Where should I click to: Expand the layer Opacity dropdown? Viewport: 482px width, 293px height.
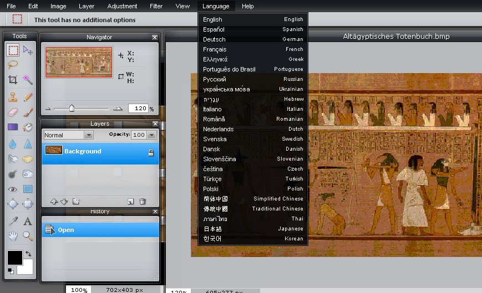(151, 135)
